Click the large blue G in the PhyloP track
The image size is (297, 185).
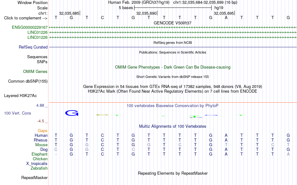72,113
